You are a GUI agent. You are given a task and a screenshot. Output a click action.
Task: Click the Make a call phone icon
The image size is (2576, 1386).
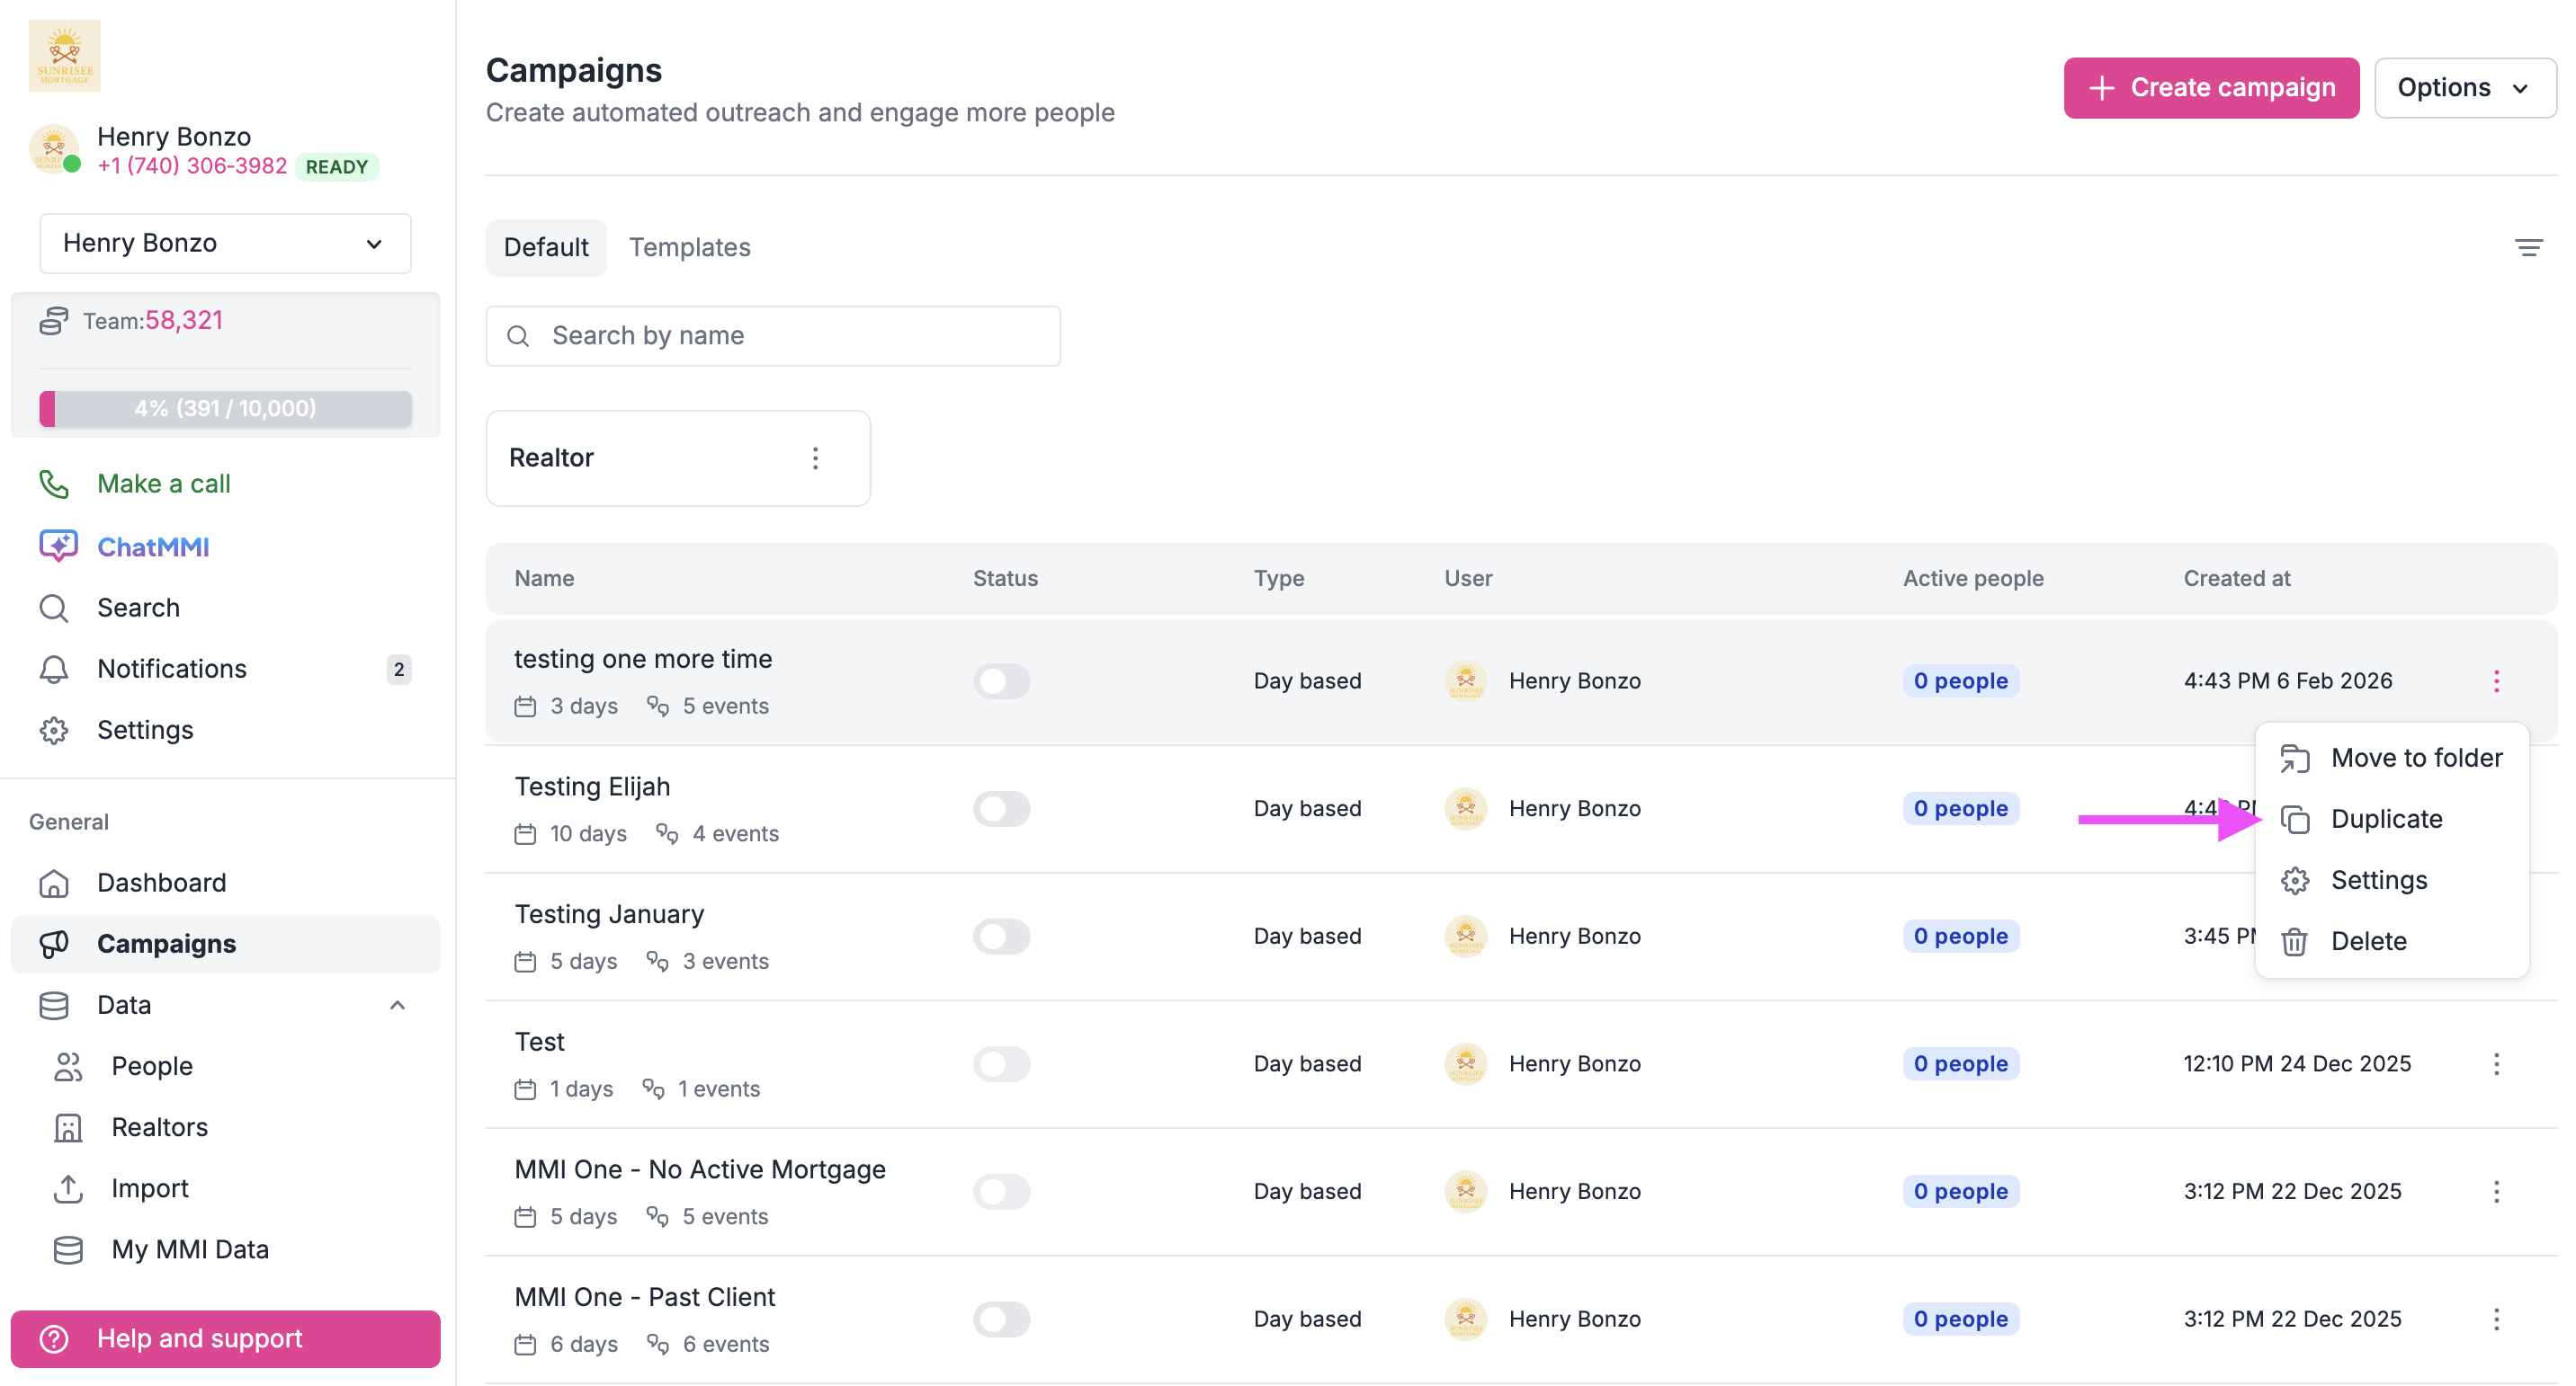tap(54, 484)
